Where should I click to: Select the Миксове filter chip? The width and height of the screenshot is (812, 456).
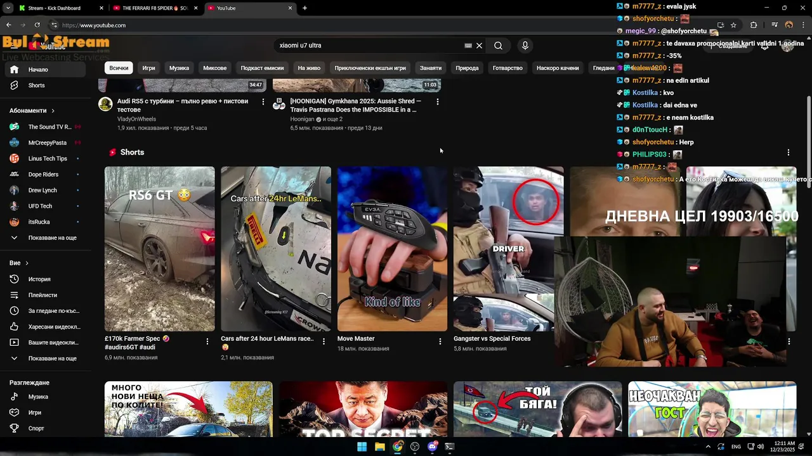pyautogui.click(x=214, y=68)
